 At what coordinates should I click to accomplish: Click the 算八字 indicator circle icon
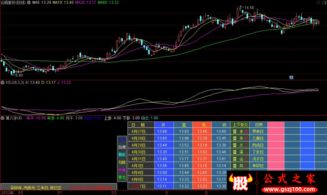pos(2,118)
